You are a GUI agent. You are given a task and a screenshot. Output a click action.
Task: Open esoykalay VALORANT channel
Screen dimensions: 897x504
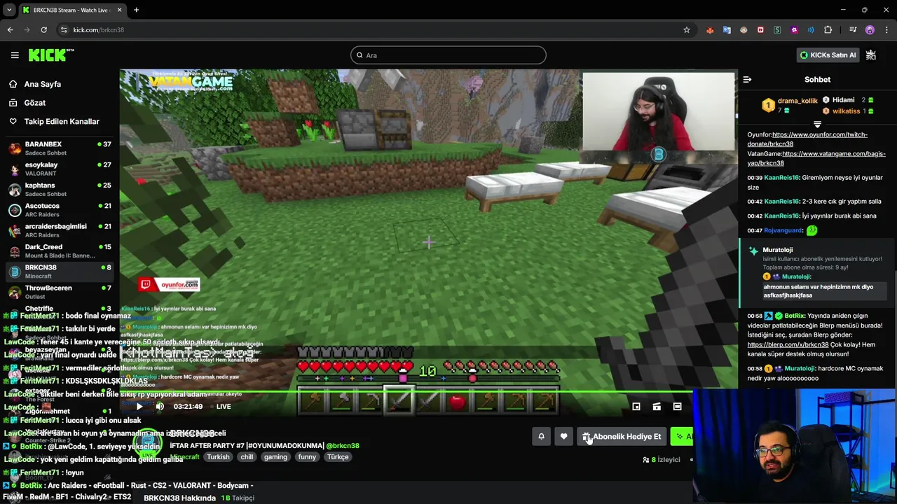point(60,169)
